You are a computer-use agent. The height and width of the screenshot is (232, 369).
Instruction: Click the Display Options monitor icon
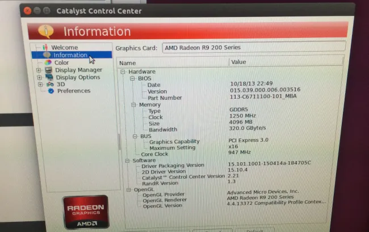49,77
